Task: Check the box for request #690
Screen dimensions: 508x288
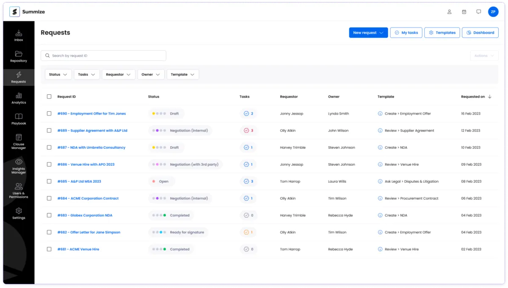Action: (49, 114)
